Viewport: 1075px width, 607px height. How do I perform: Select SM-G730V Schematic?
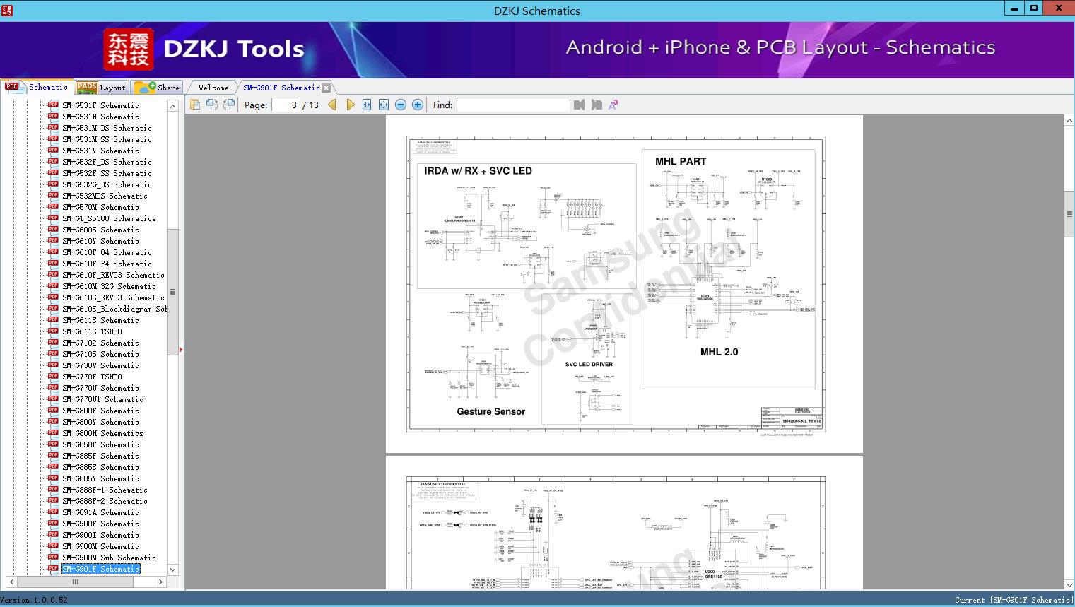click(100, 365)
